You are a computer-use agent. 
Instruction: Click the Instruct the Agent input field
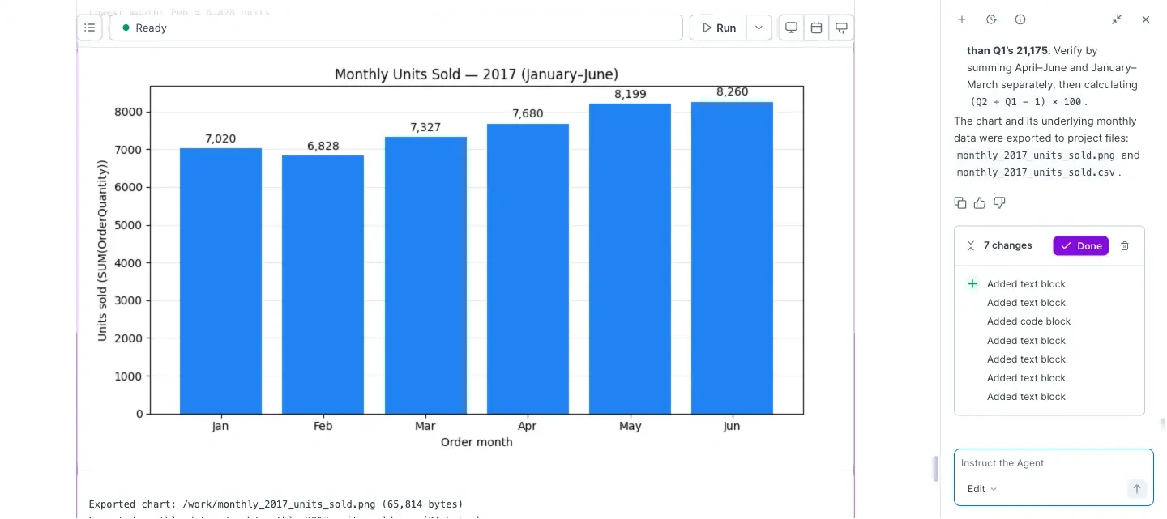click(1054, 463)
